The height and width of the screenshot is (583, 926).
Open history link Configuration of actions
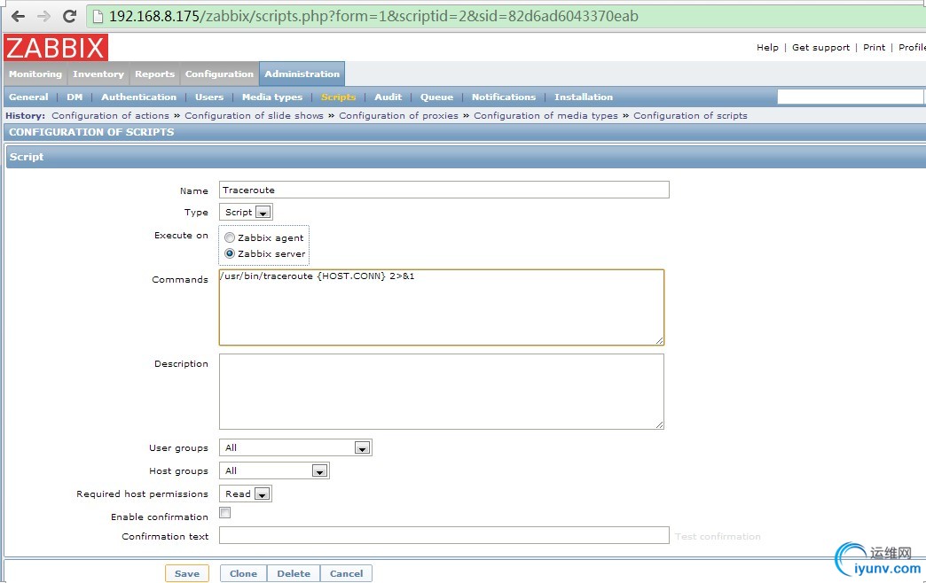tap(111, 116)
